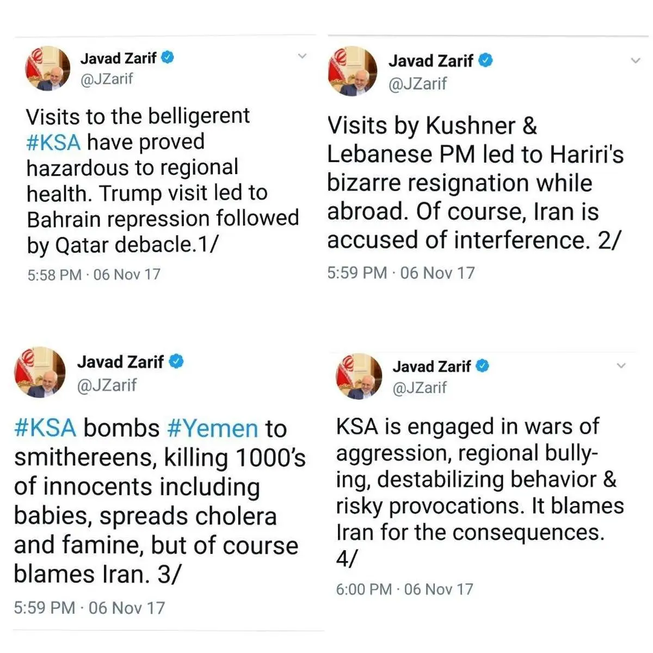Click the Javad Zarif name on tweet 1/
The height and width of the screenshot is (653, 653).
pos(119,58)
